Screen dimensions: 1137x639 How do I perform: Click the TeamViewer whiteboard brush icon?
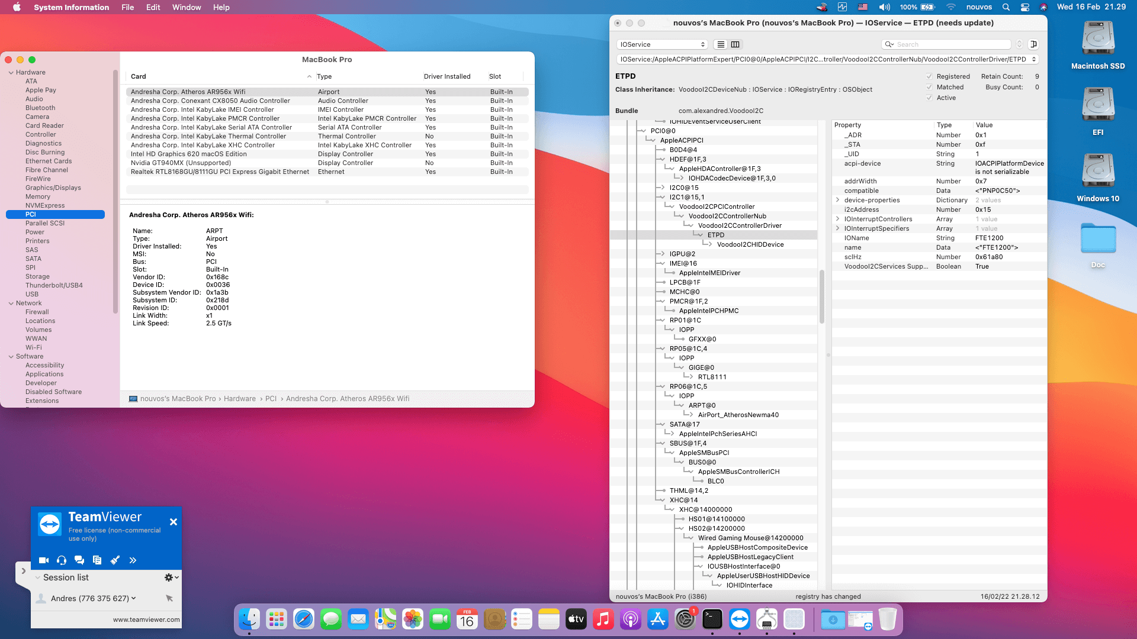click(x=115, y=560)
